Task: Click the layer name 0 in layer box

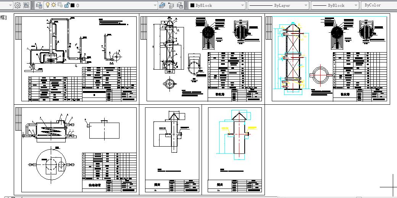Action: pyautogui.click(x=77, y=5)
